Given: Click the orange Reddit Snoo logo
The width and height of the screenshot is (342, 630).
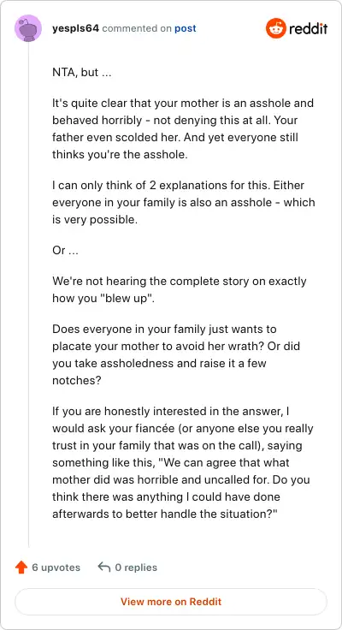Looking at the screenshot, I should pyautogui.click(x=276, y=28).
